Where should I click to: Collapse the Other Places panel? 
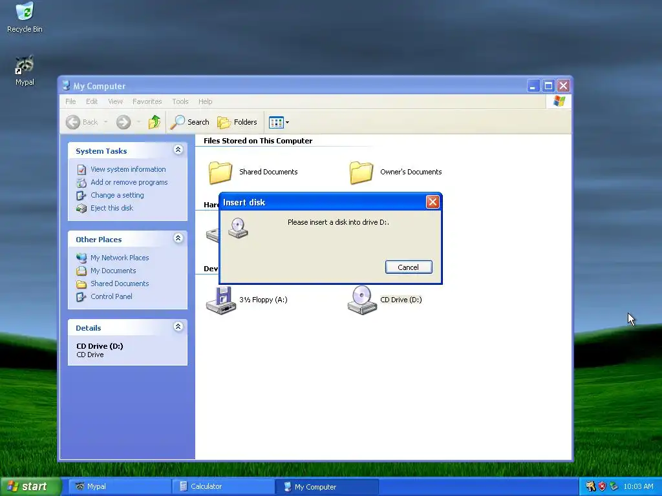click(x=178, y=238)
